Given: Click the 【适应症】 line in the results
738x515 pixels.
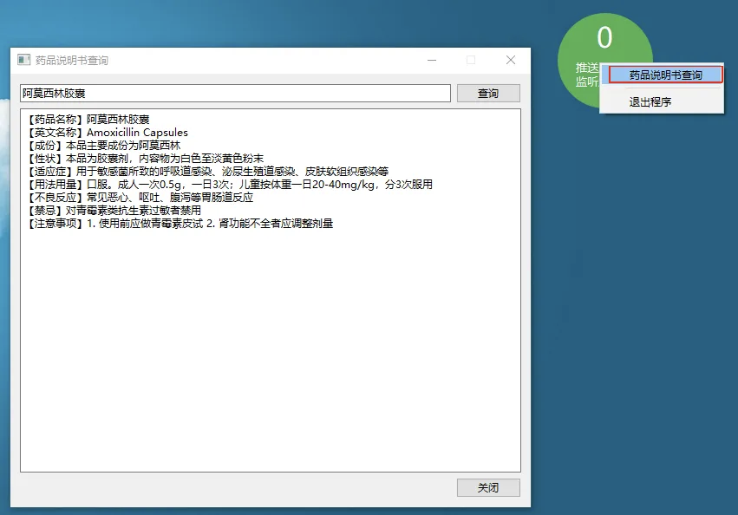Looking at the screenshot, I should tap(207, 172).
